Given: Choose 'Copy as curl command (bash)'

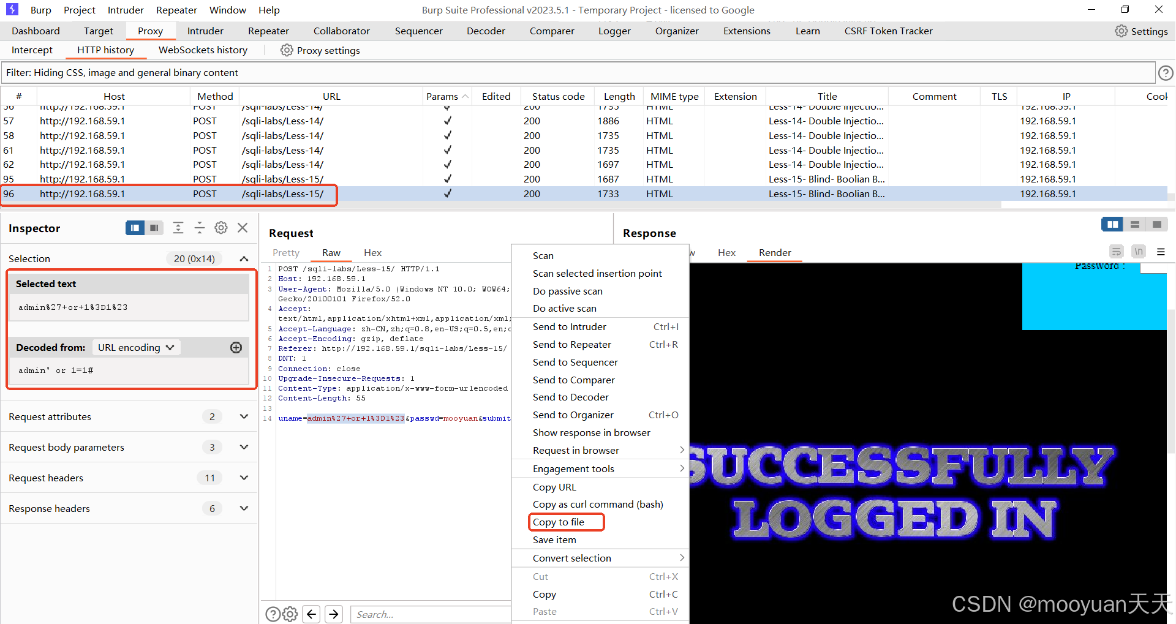Looking at the screenshot, I should tap(600, 505).
